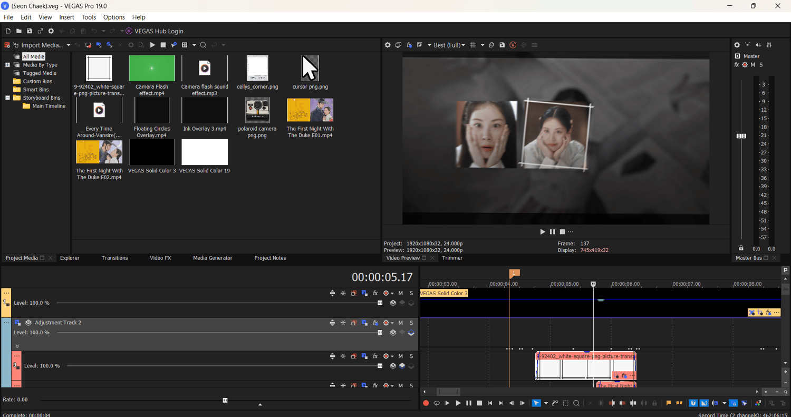Viewport: 791px width, 417px height.
Task: Select the Main Timeline storyboard bin
Action: click(49, 106)
